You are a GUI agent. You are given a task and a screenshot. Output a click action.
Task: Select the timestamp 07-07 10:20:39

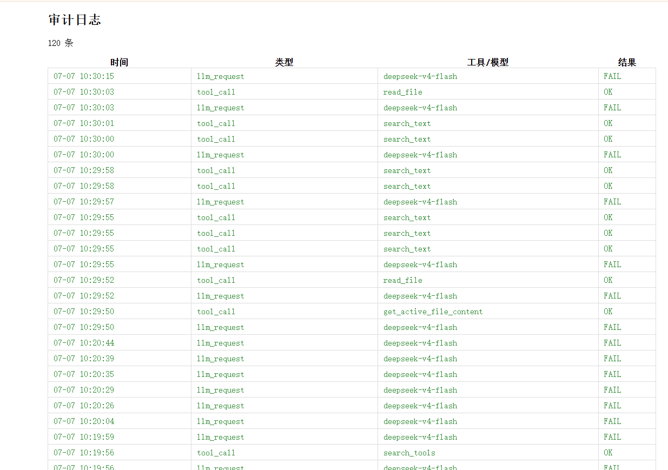(x=84, y=359)
